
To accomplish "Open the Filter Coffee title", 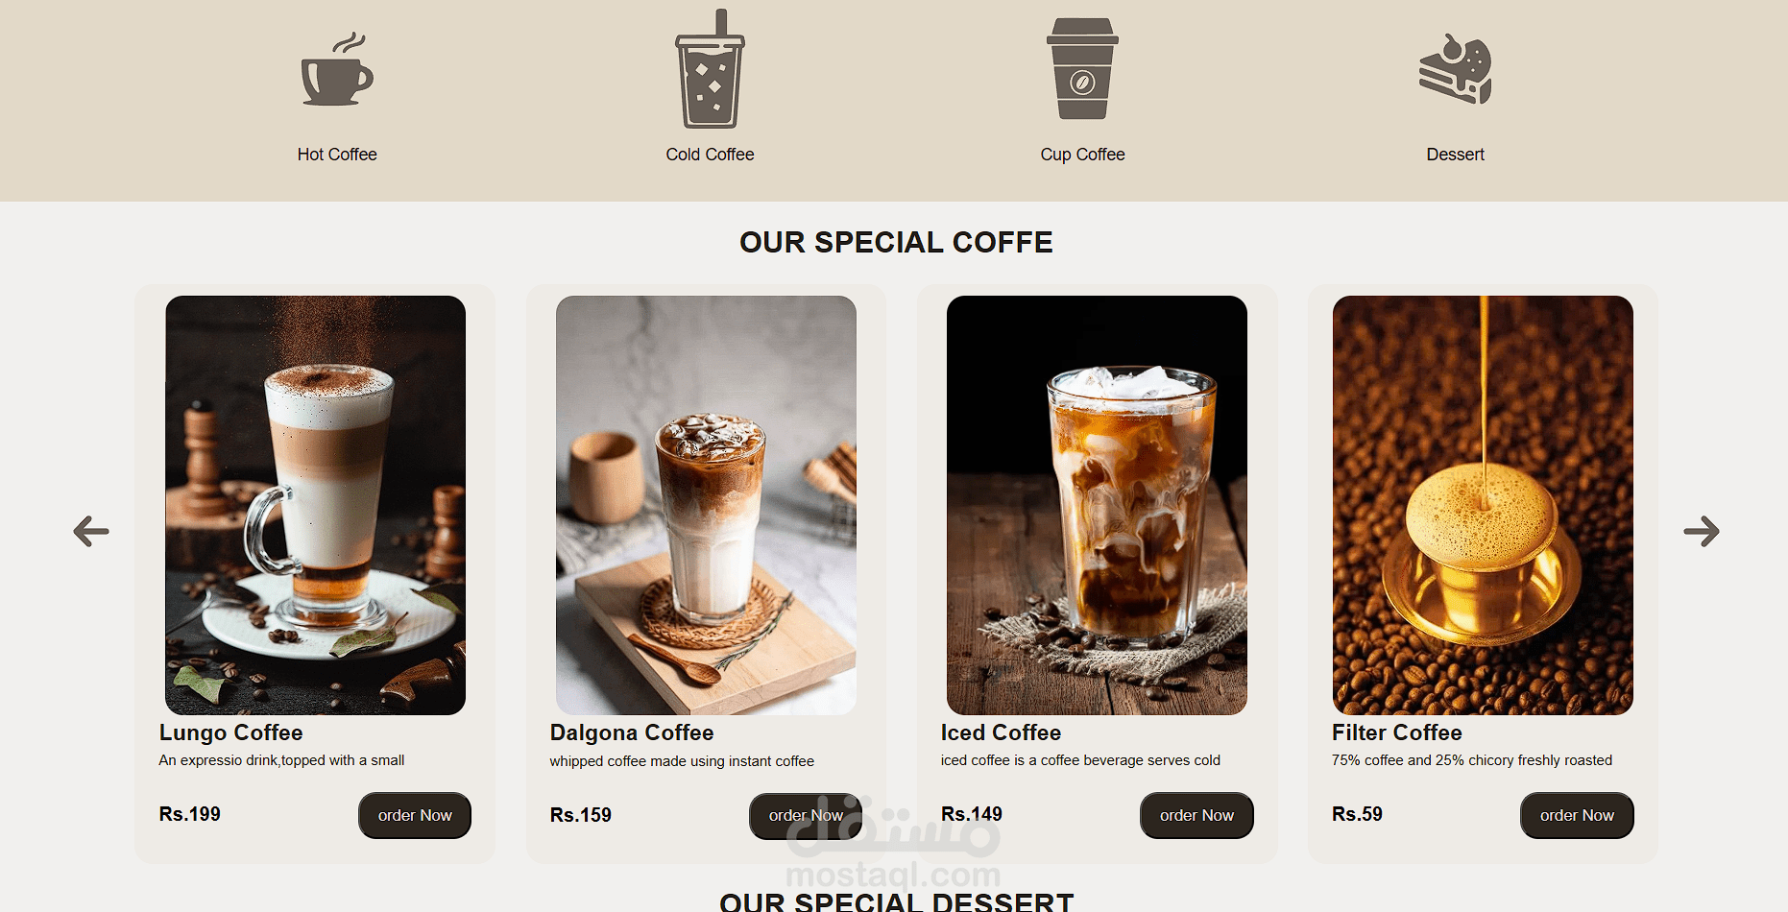I will coord(1396,732).
